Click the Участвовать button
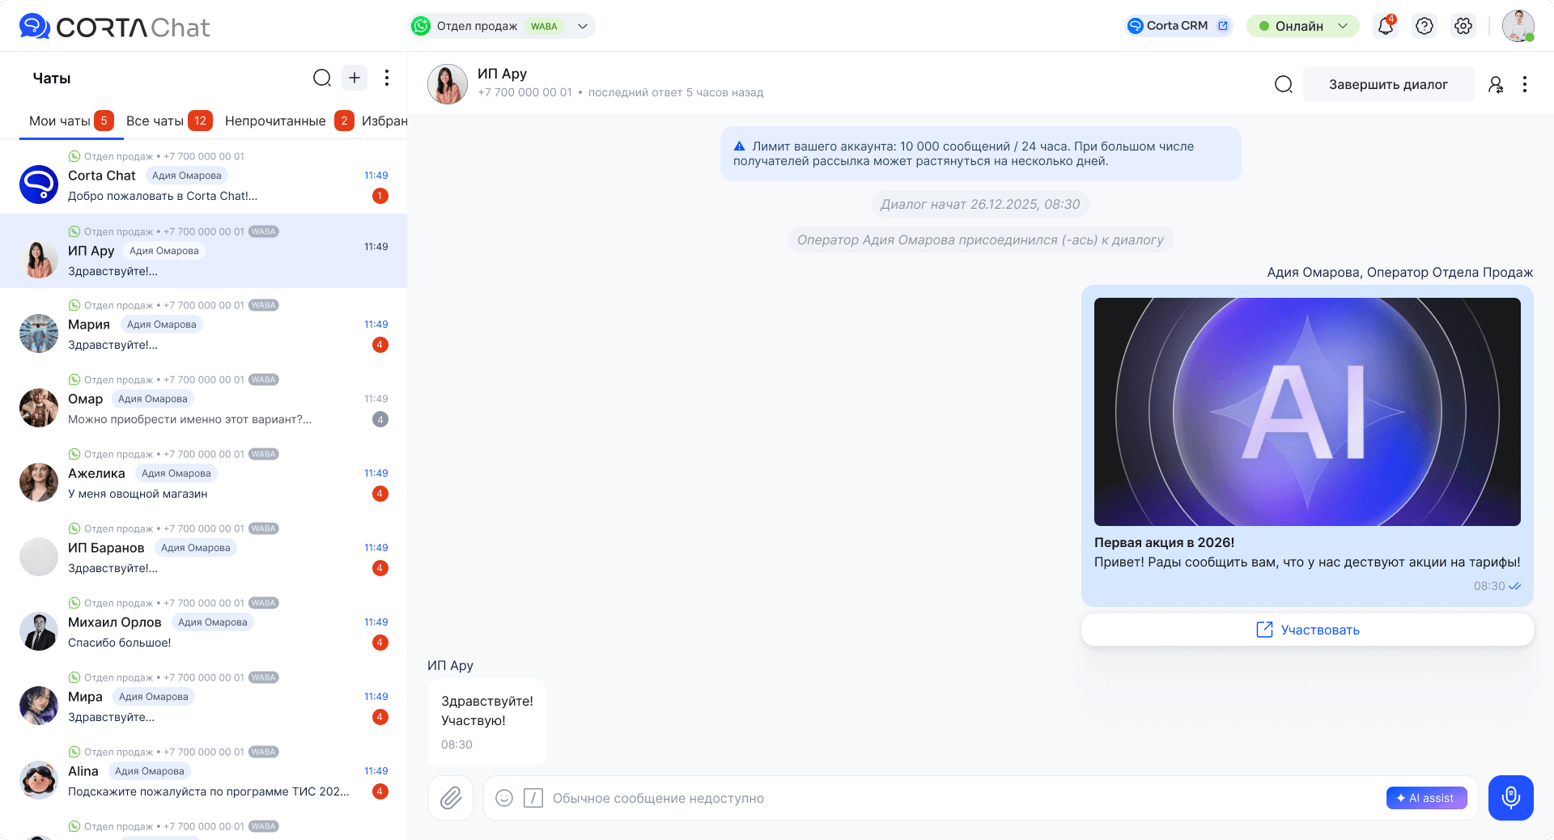Viewport: 1554px width, 840px height. [x=1307, y=630]
